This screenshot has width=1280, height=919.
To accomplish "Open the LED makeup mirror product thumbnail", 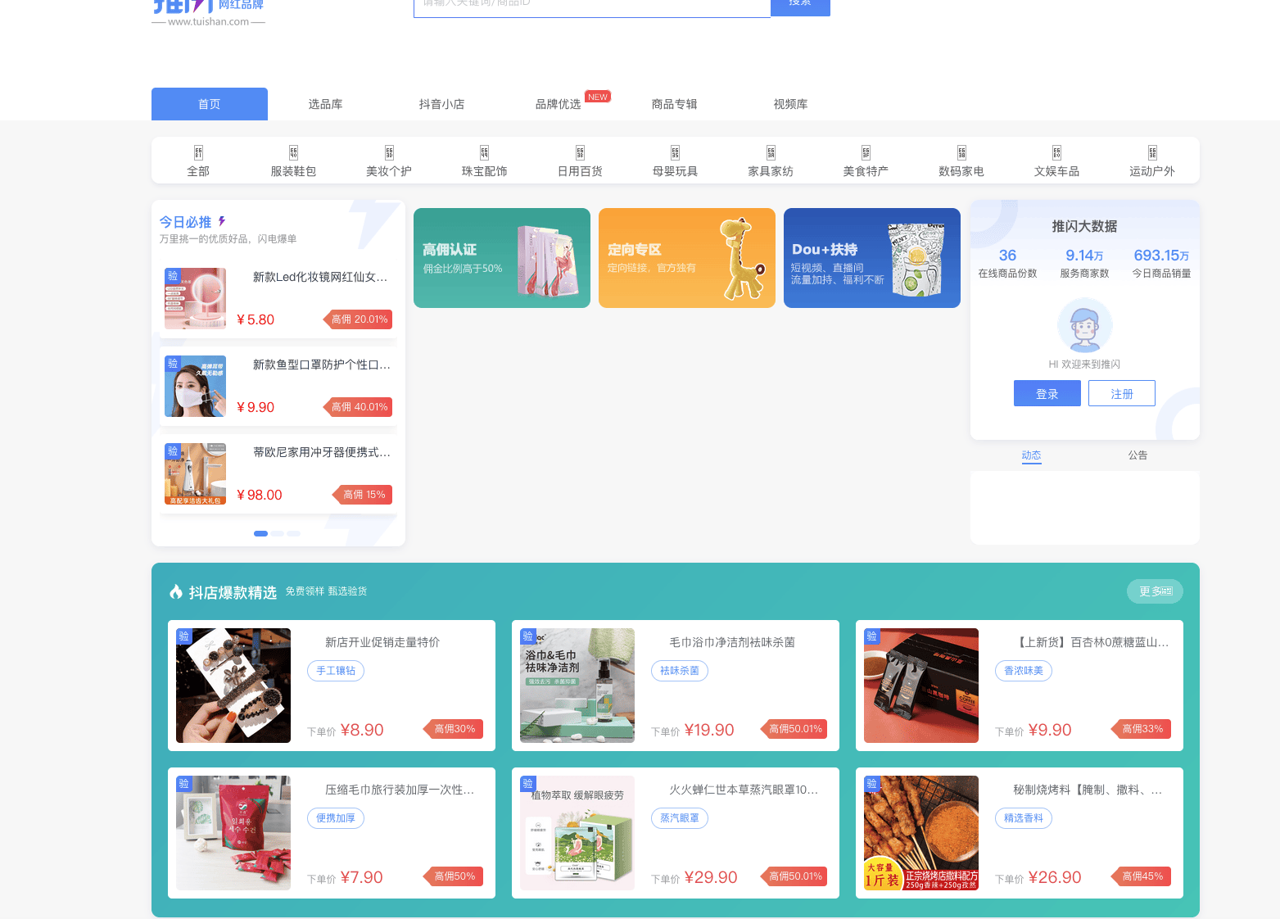I will tap(195, 298).
